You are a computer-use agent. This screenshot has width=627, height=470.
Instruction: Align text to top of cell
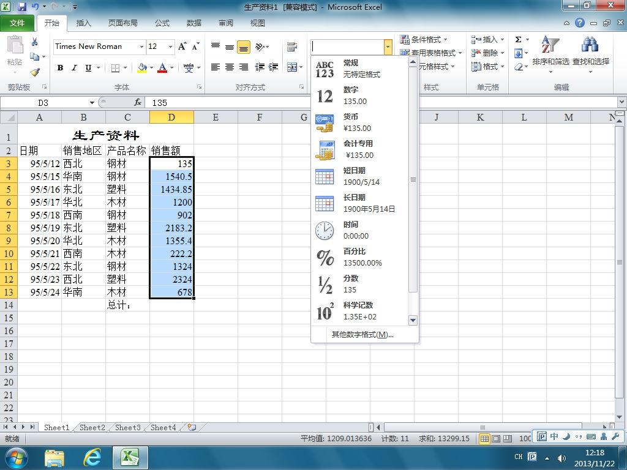(x=216, y=47)
